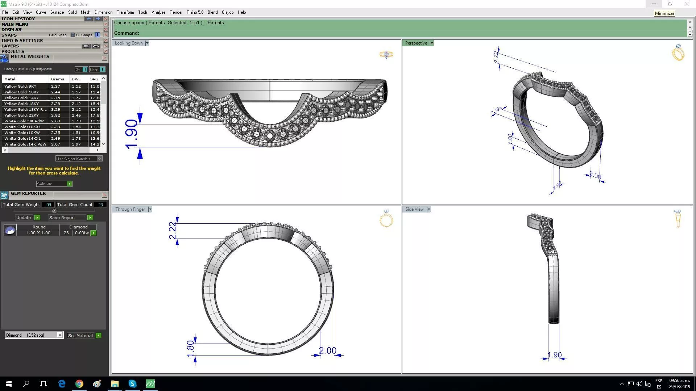The width and height of the screenshot is (696, 391).
Task: Open the Perspective viewport dropdown
Action: click(432, 43)
